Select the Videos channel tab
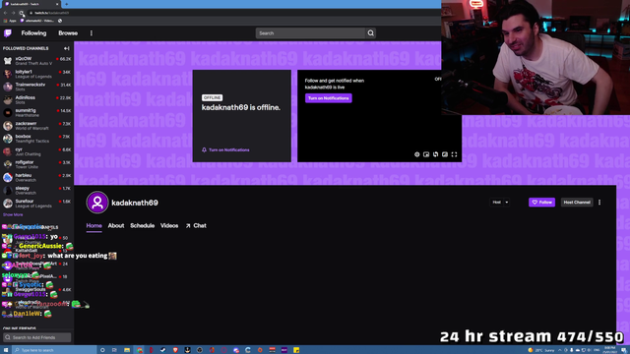 [169, 226]
